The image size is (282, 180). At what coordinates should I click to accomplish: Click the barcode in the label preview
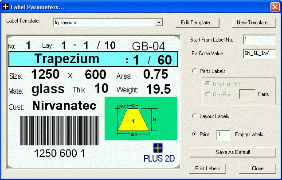[x=59, y=130]
